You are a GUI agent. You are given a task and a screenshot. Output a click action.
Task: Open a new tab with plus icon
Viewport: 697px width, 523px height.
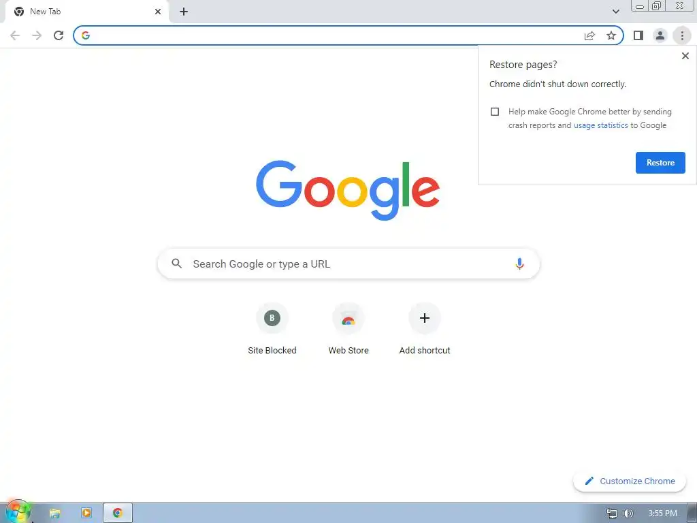184,12
